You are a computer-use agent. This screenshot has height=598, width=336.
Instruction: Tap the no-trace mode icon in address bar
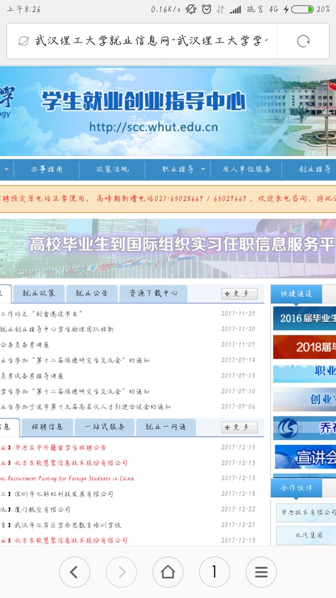tap(23, 41)
